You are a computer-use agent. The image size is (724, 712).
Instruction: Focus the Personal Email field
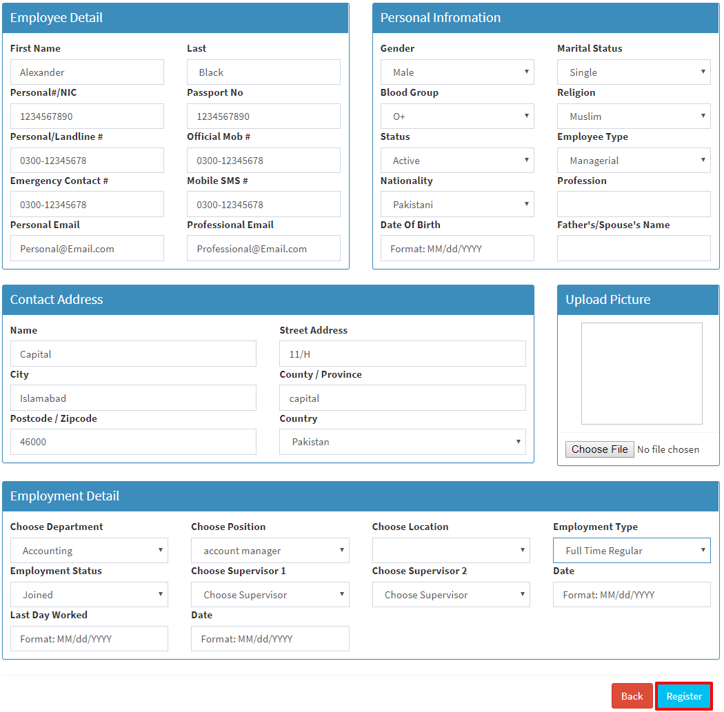click(x=87, y=248)
